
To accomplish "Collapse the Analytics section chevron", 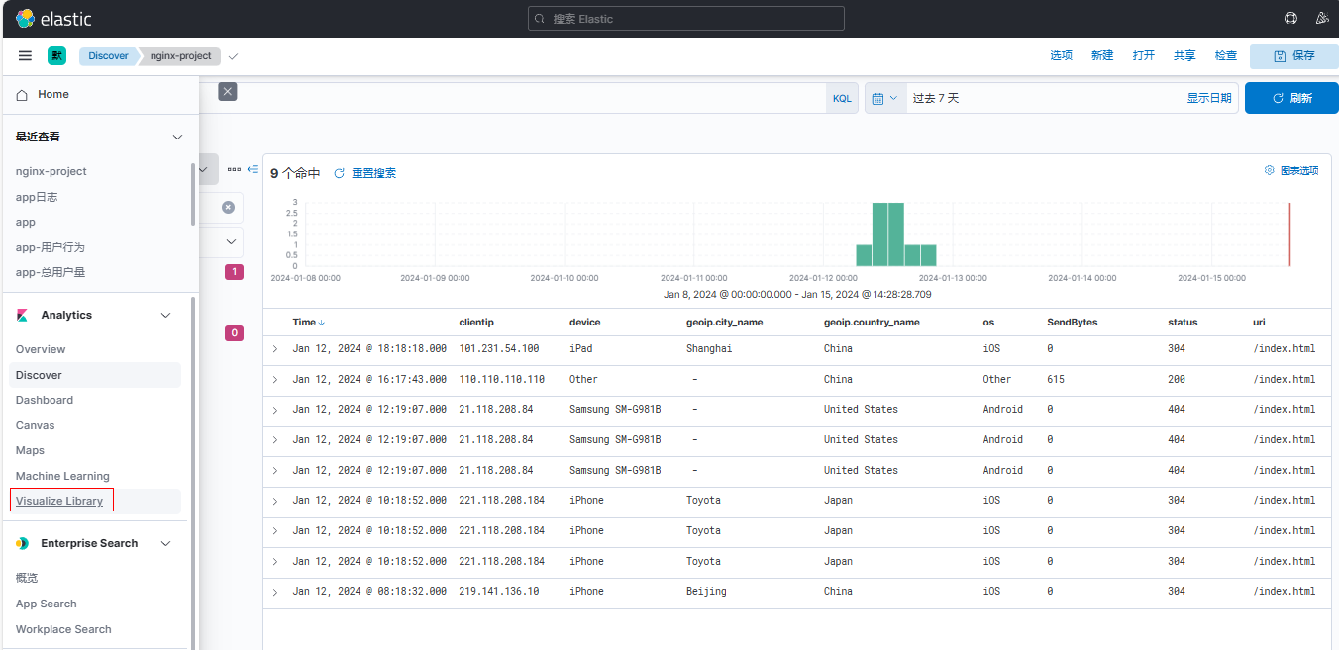I will tap(166, 315).
